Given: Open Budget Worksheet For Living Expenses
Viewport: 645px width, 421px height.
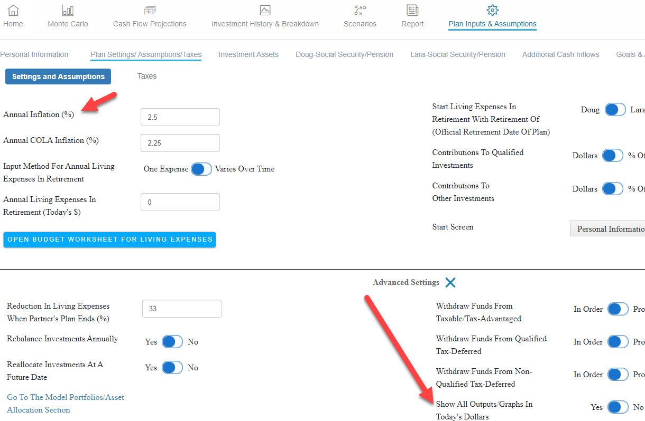Looking at the screenshot, I should pos(110,240).
